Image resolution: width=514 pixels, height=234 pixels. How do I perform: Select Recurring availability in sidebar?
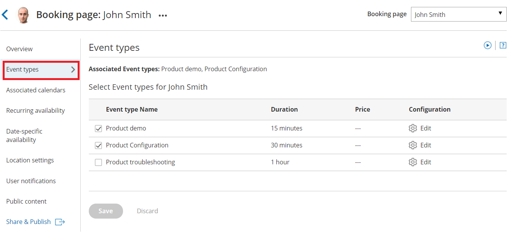35,110
